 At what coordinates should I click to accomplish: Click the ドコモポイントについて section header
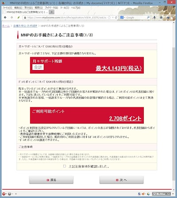pyautogui.click(x=87, y=82)
